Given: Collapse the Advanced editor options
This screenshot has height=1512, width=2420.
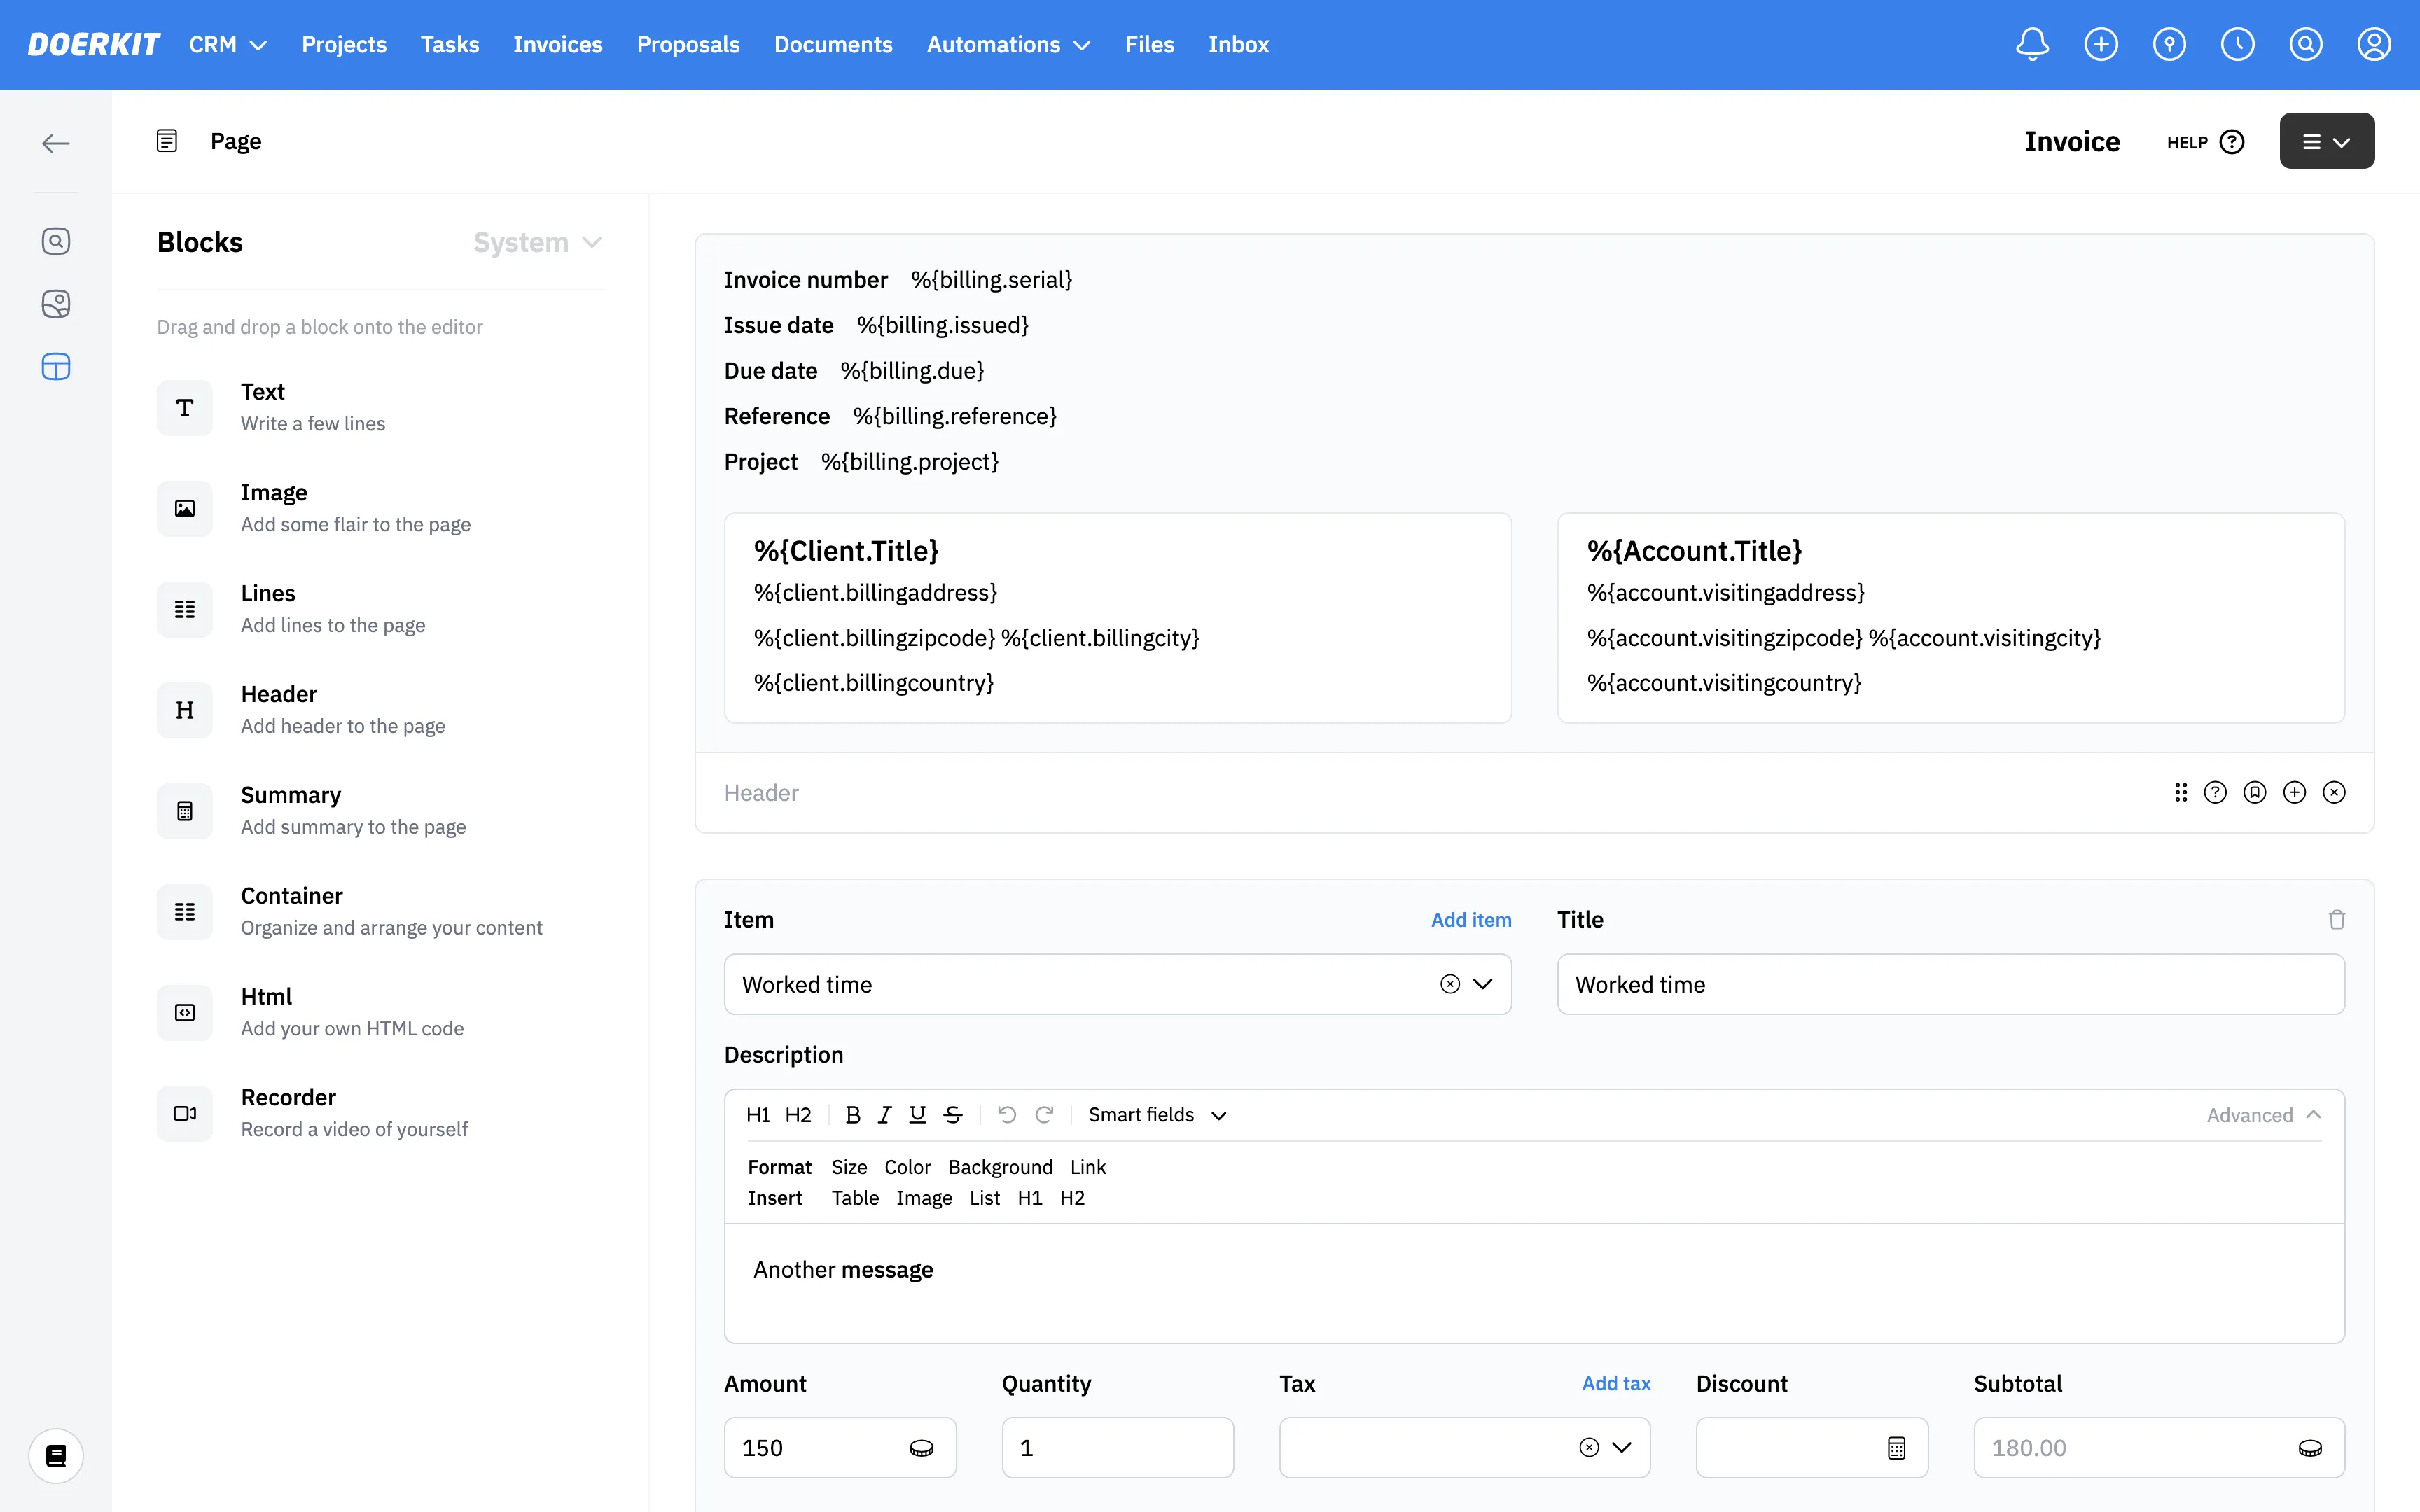Looking at the screenshot, I should pyautogui.click(x=2263, y=1114).
